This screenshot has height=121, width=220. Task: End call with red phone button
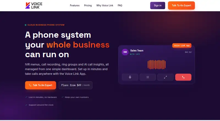(183, 77)
